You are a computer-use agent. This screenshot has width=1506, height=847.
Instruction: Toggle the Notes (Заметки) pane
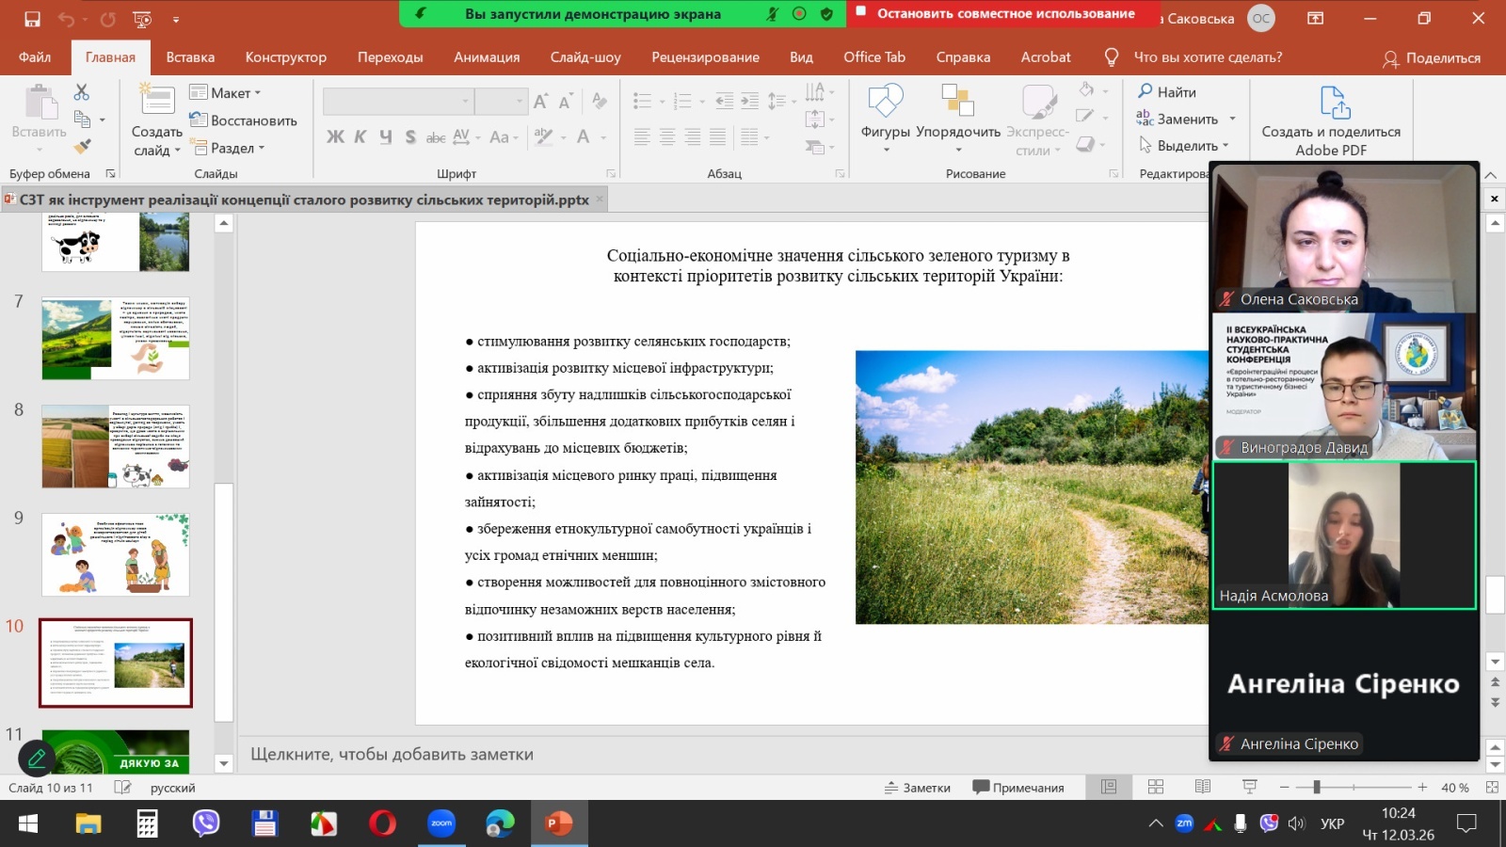(918, 788)
